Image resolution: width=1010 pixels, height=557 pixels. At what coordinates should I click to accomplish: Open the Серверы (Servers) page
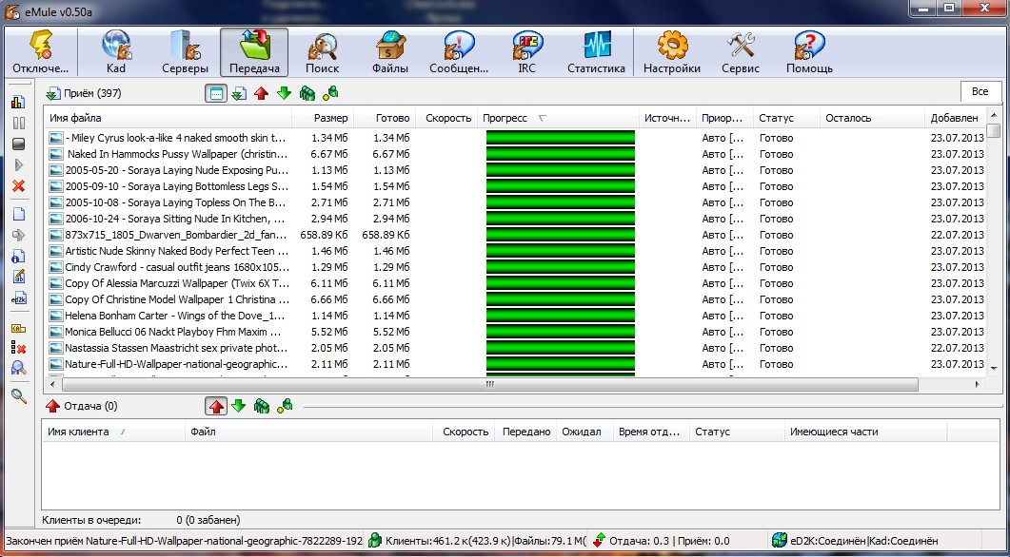pyautogui.click(x=185, y=52)
